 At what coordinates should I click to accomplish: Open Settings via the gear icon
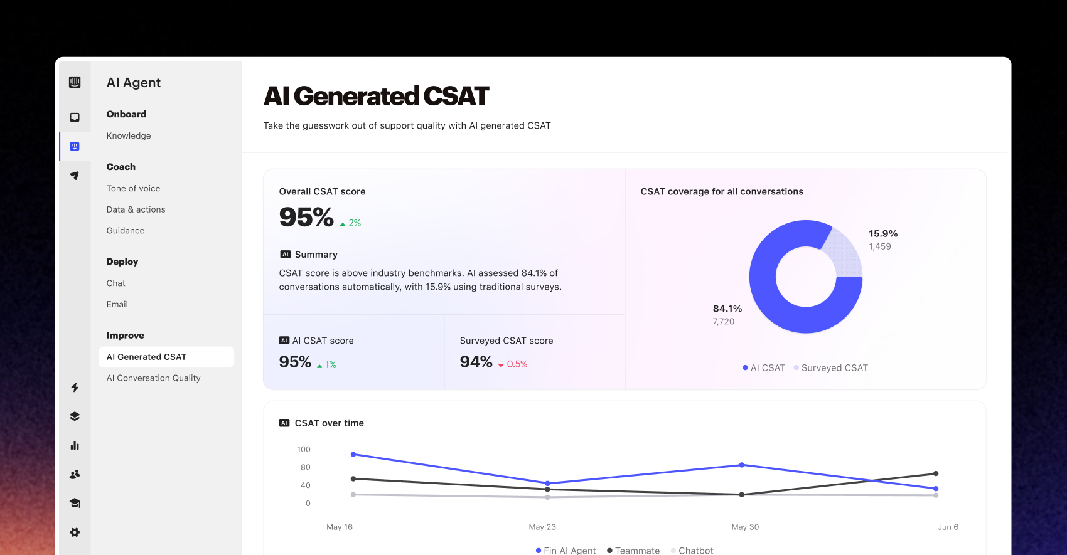click(75, 532)
